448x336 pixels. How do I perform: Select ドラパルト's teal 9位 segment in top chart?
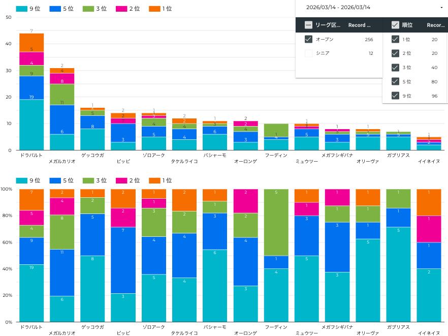(x=31, y=125)
